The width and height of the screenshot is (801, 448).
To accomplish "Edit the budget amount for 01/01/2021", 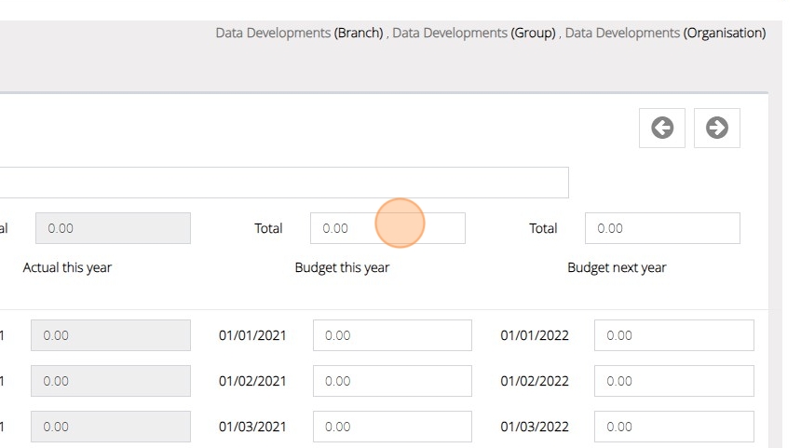I will 392,335.
